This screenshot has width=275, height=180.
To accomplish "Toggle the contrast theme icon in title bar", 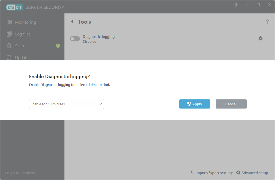I will 235,5.
